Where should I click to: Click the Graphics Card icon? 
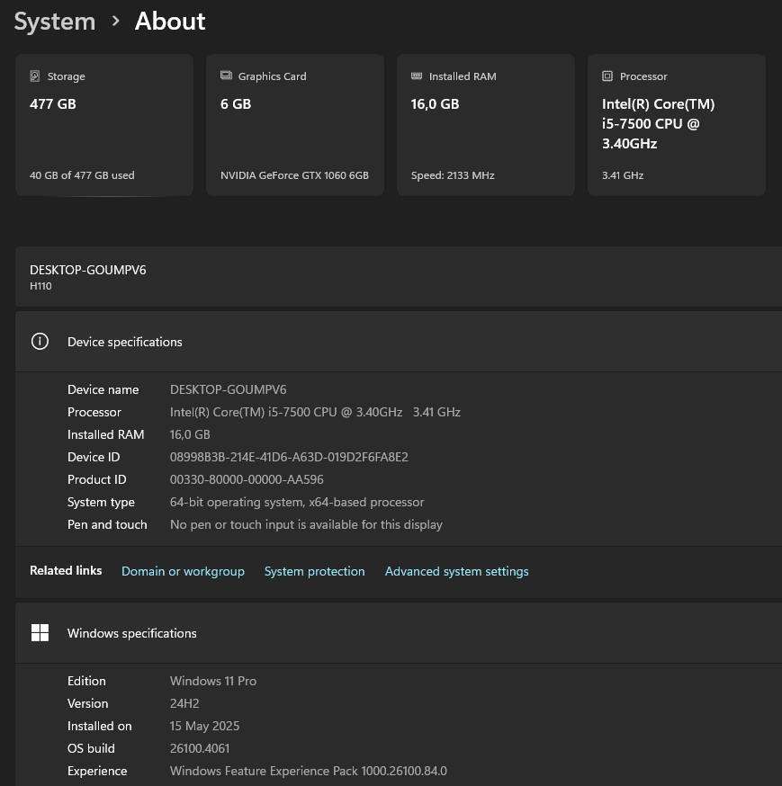(x=226, y=76)
